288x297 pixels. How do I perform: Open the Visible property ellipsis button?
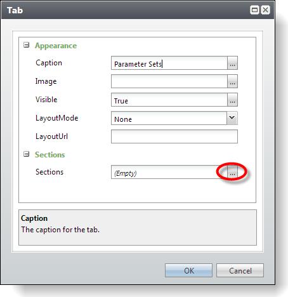point(232,100)
